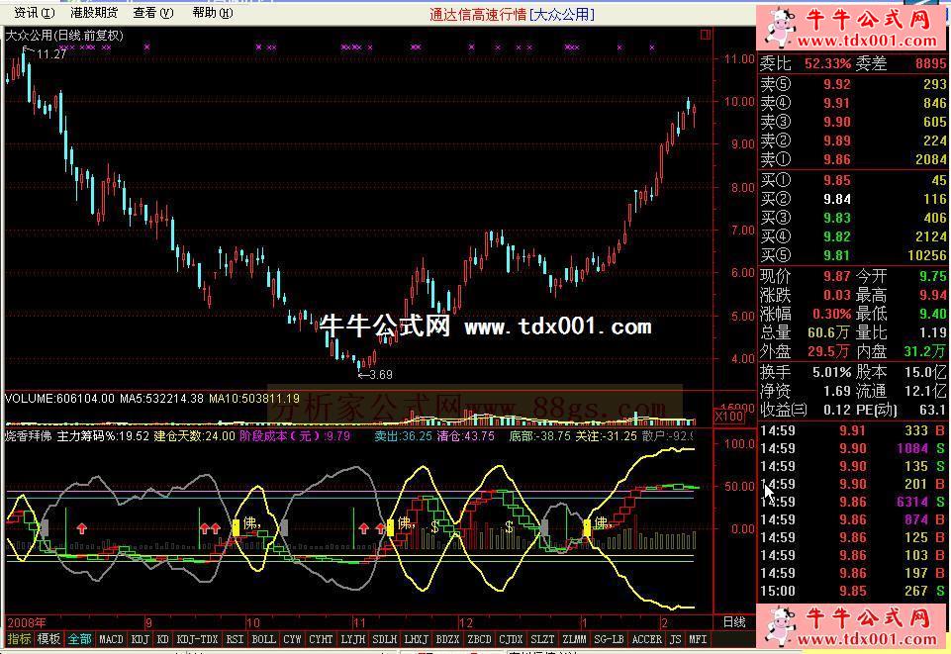951x654 pixels.
Task: Select the 卖⑤ ask row at 9.92
Action: [853, 84]
